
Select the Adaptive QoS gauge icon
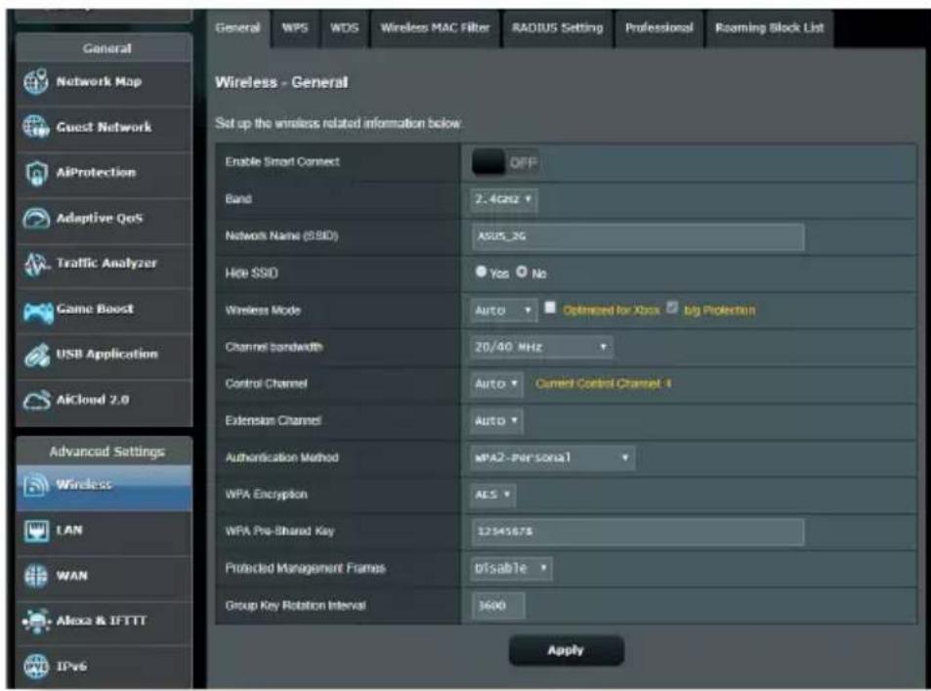pyautogui.click(x=36, y=218)
